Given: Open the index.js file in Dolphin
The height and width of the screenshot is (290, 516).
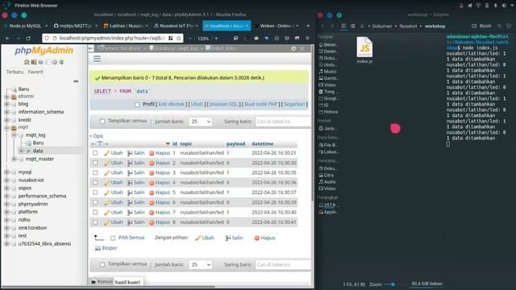Looking at the screenshot, I should tap(364, 50).
